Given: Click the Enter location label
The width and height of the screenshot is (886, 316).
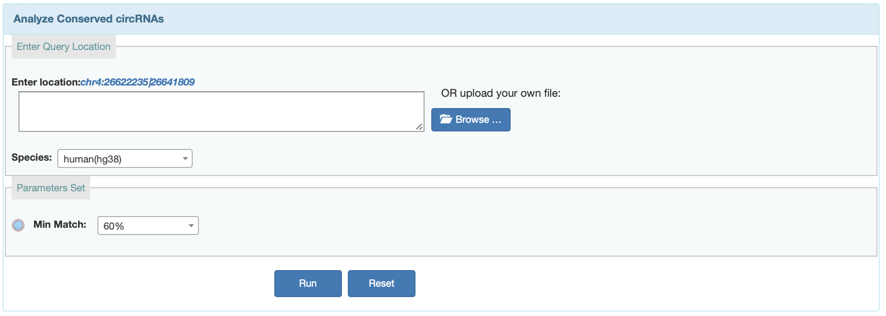Looking at the screenshot, I should click(x=46, y=82).
